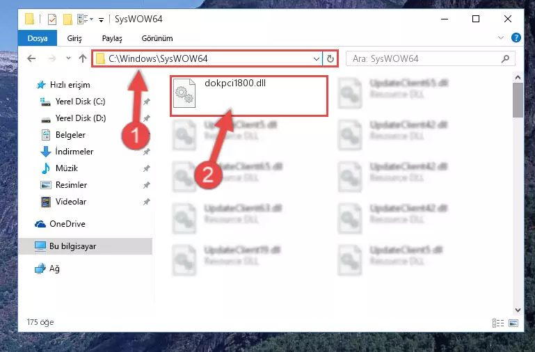
Task: Switch to large icons view in status bar
Action: [513, 323]
